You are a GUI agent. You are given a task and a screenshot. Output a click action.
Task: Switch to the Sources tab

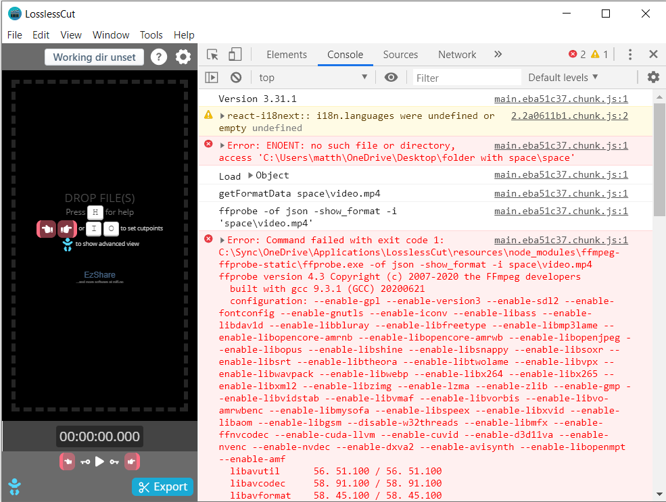[x=400, y=55]
